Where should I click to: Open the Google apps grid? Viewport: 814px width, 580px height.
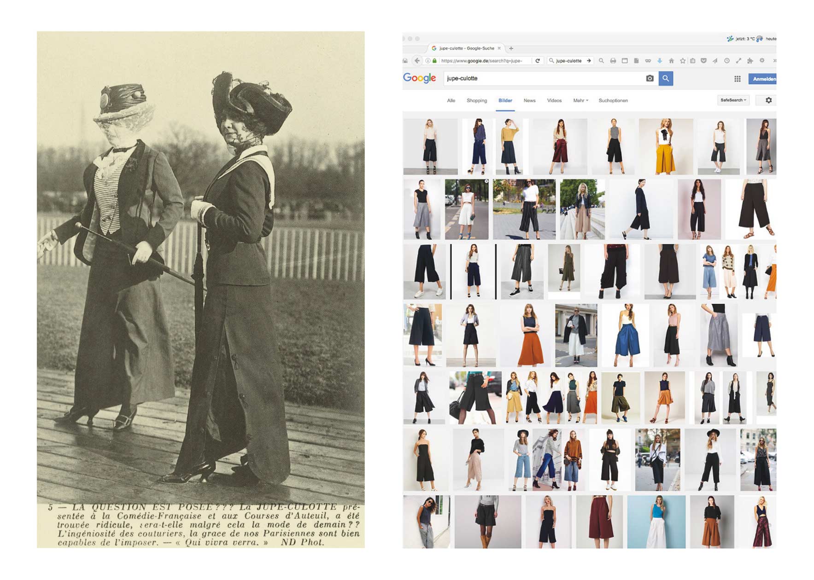point(737,79)
